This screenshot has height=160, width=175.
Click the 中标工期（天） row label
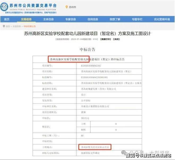click(51, 136)
